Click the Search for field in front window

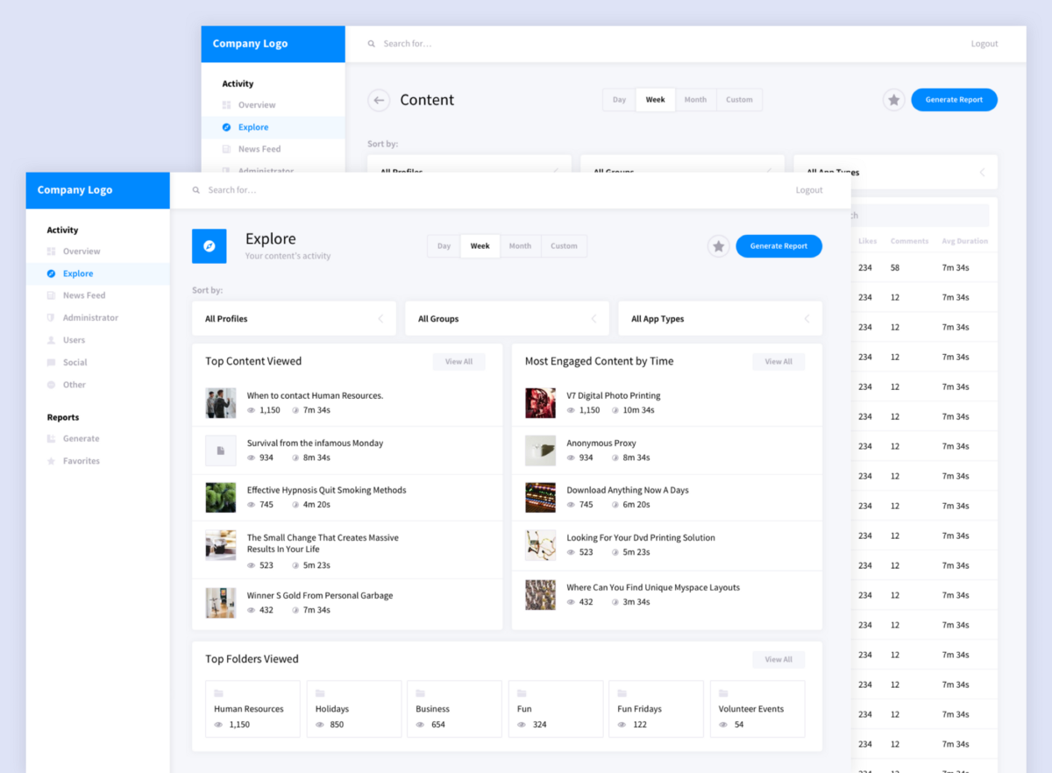(x=232, y=190)
